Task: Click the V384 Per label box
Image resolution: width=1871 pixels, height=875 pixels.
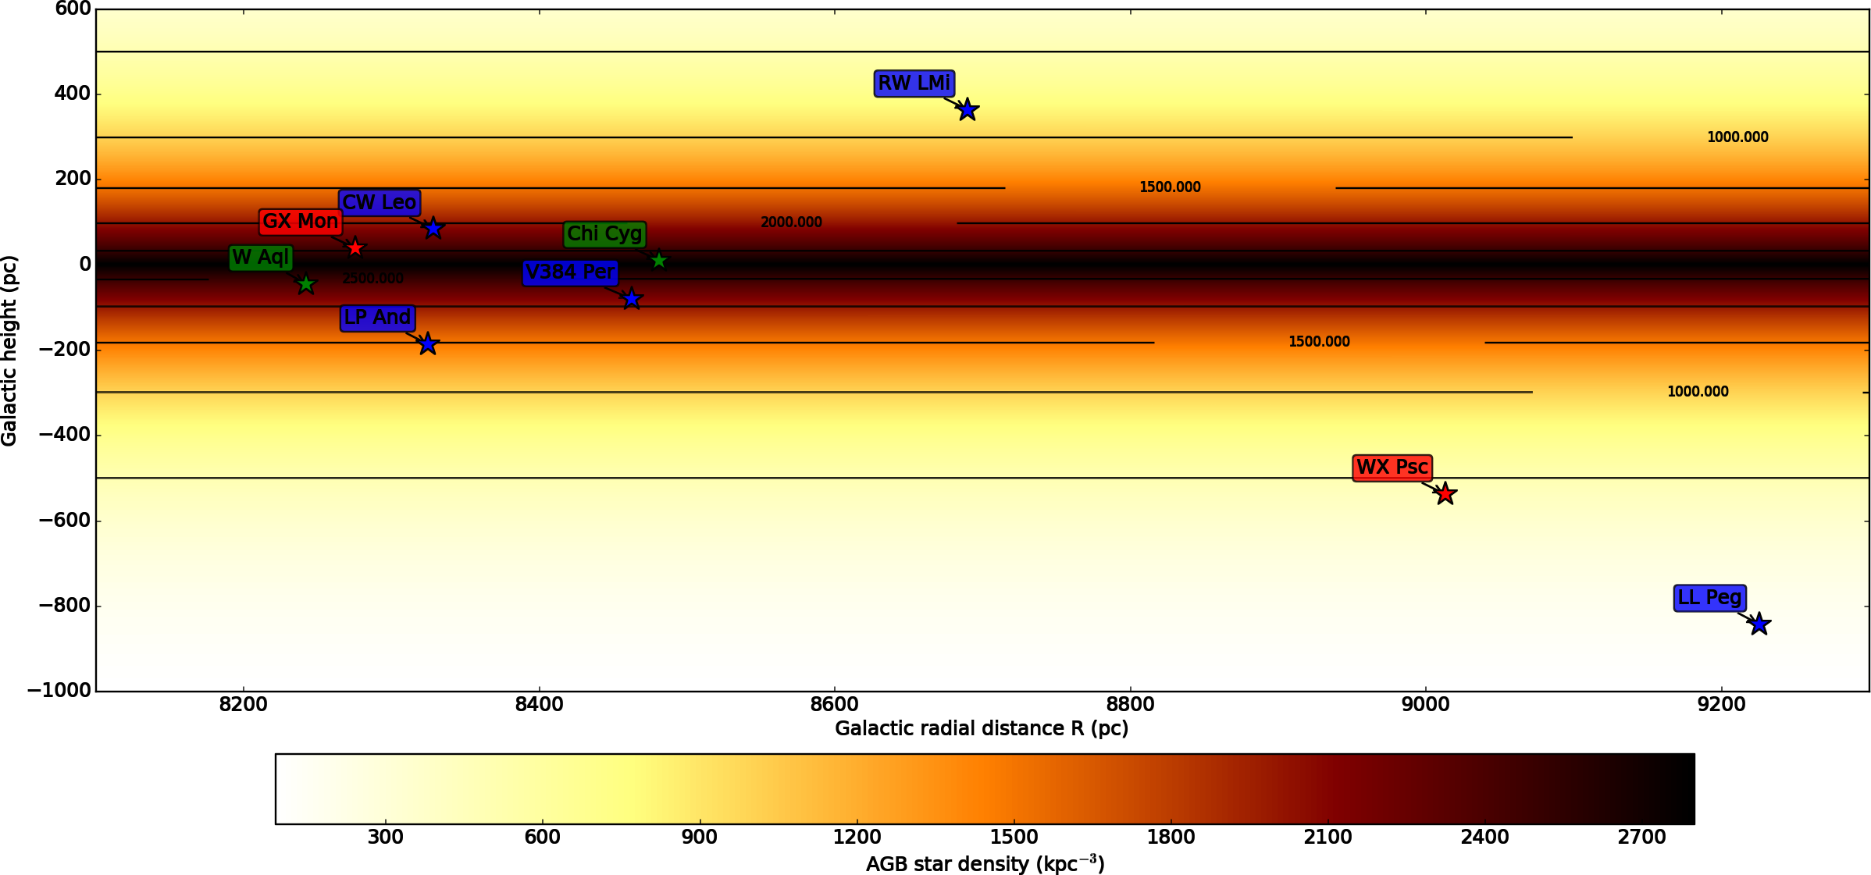Action: click(570, 272)
